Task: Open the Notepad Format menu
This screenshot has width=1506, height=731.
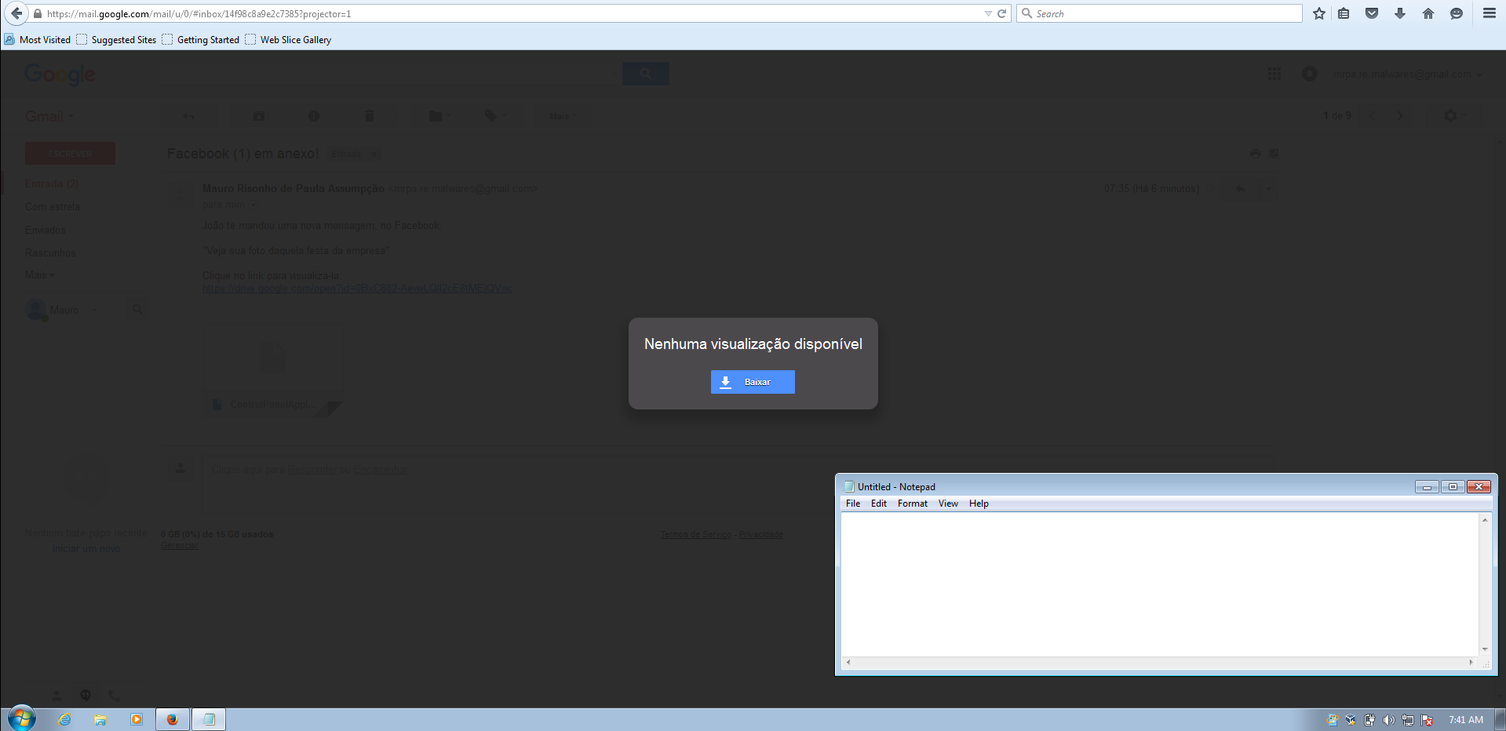Action: click(x=912, y=504)
